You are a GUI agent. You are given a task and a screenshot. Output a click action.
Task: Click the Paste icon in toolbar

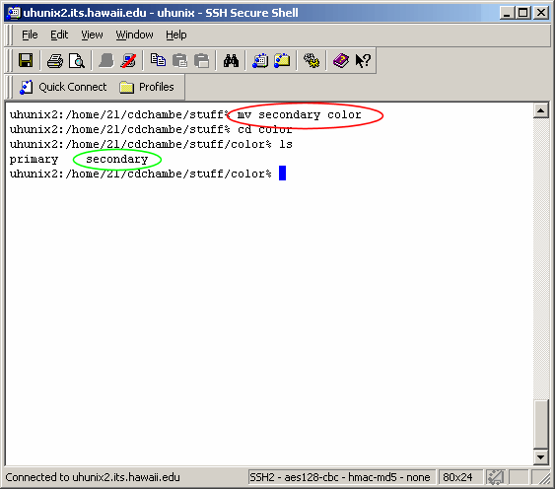point(179,61)
